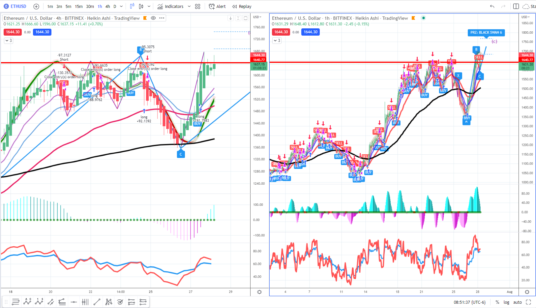The image size is (536, 308).
Task: Click the redo arrow icon
Action: [503, 6]
